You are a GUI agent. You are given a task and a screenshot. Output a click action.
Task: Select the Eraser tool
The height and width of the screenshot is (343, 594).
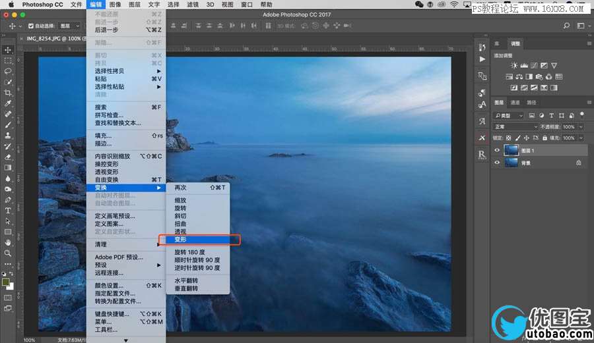click(7, 157)
